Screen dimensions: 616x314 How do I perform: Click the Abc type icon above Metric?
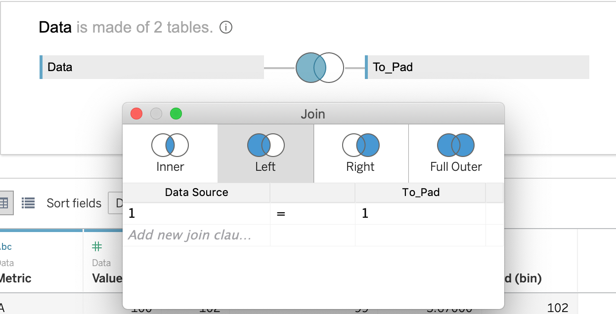coord(6,246)
